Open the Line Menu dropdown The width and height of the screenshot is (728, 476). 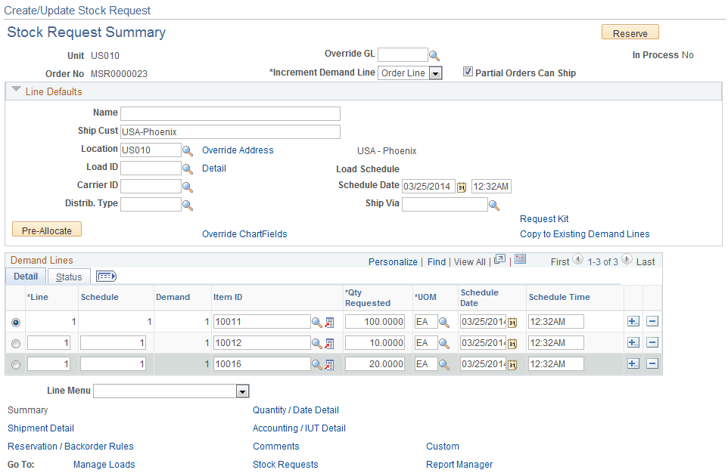point(242,391)
